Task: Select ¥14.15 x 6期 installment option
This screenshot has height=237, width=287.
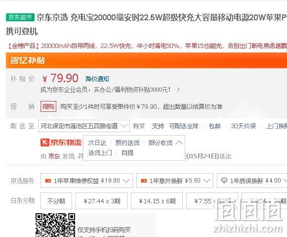Action: coord(157,201)
